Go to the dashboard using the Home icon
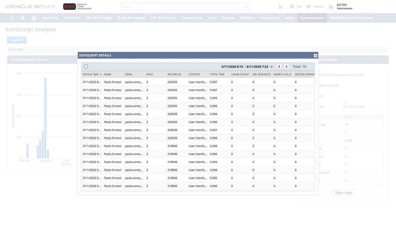 (34, 18)
